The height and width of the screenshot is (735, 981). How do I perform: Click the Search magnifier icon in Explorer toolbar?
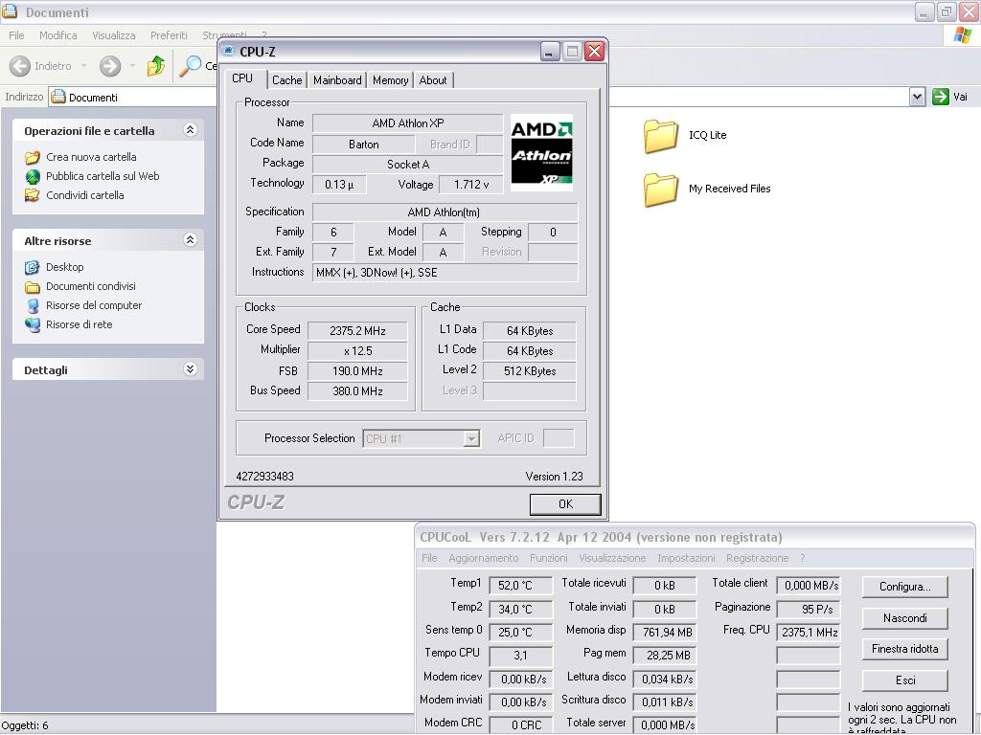click(x=191, y=66)
